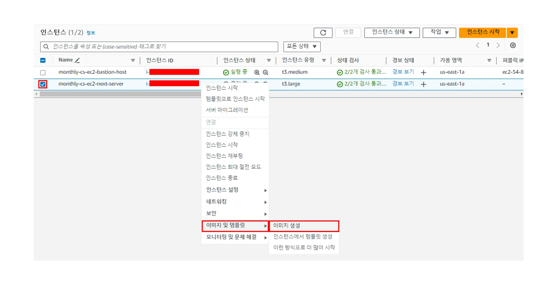Choose 이런 방식으로 더 많이 시작
The height and width of the screenshot is (285, 557).
click(304, 248)
